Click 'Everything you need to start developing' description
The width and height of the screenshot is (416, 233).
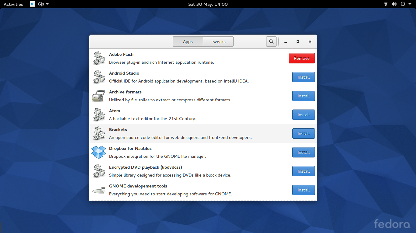[x=171, y=194]
